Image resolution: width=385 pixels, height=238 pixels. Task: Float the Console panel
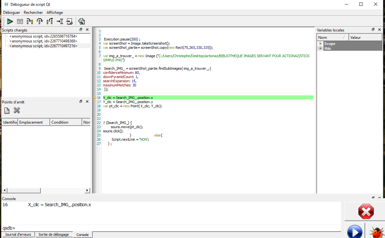[x=373, y=198]
